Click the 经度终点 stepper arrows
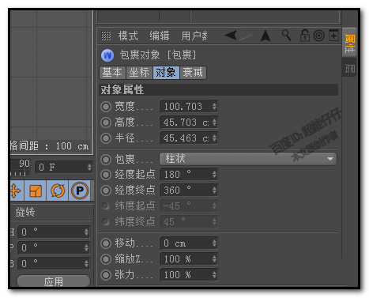Screen dimensions: 369x298 point(214,190)
